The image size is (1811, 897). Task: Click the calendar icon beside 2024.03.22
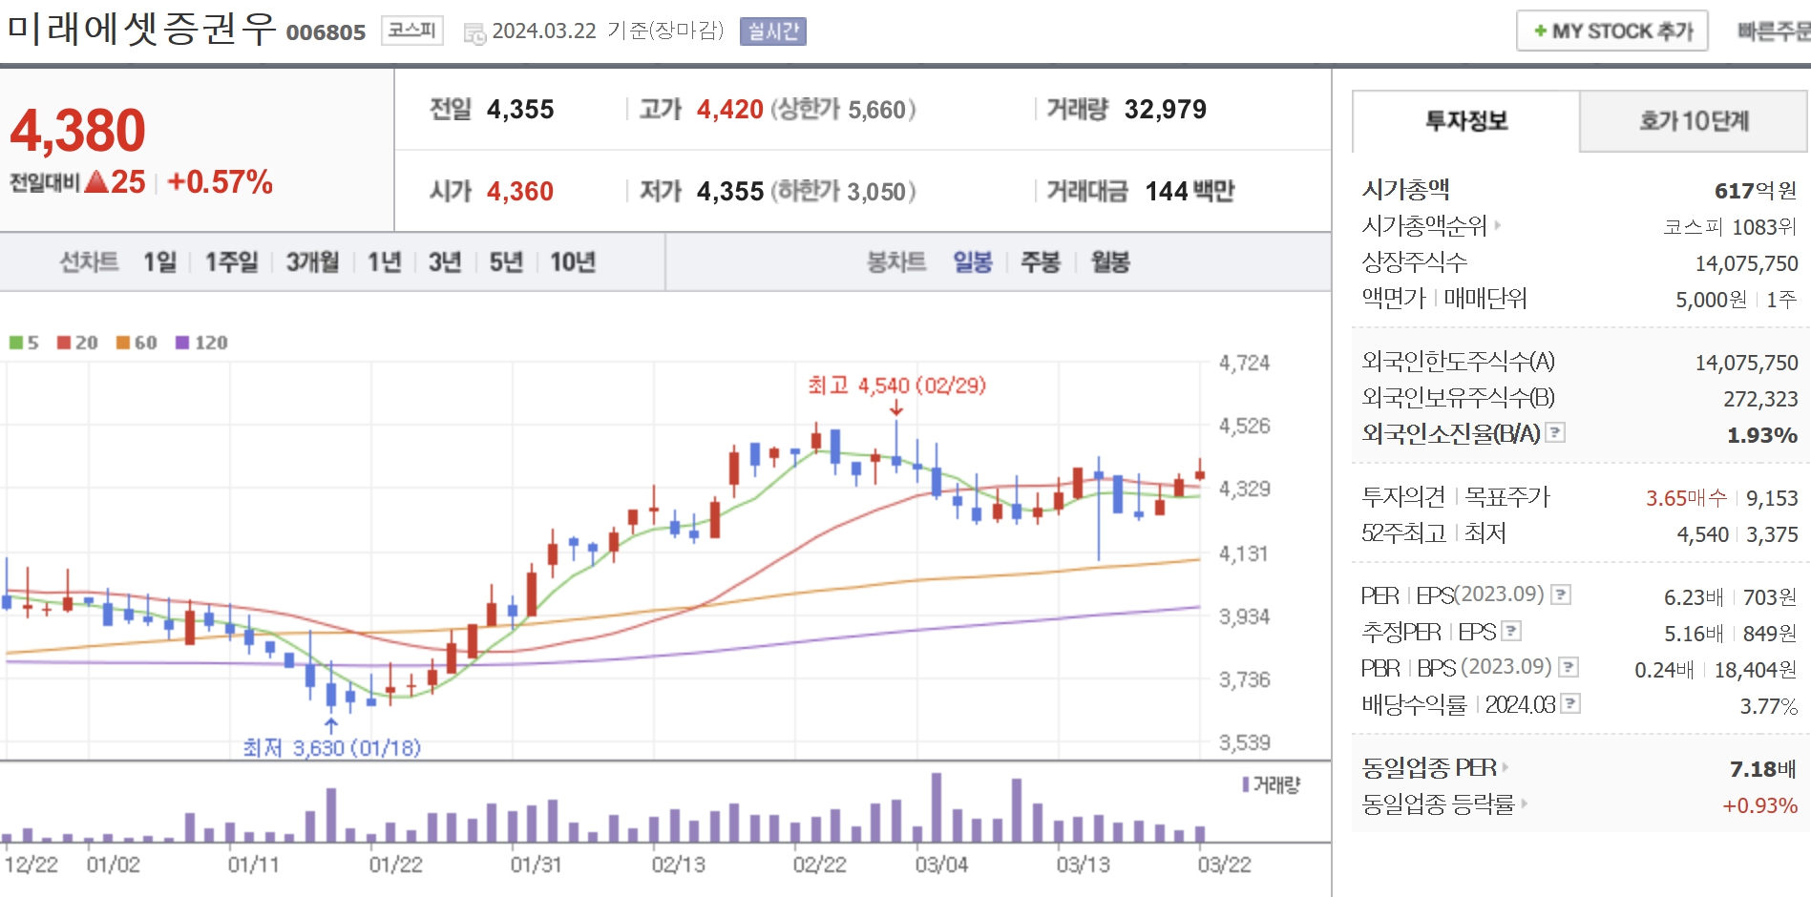pyautogui.click(x=474, y=33)
